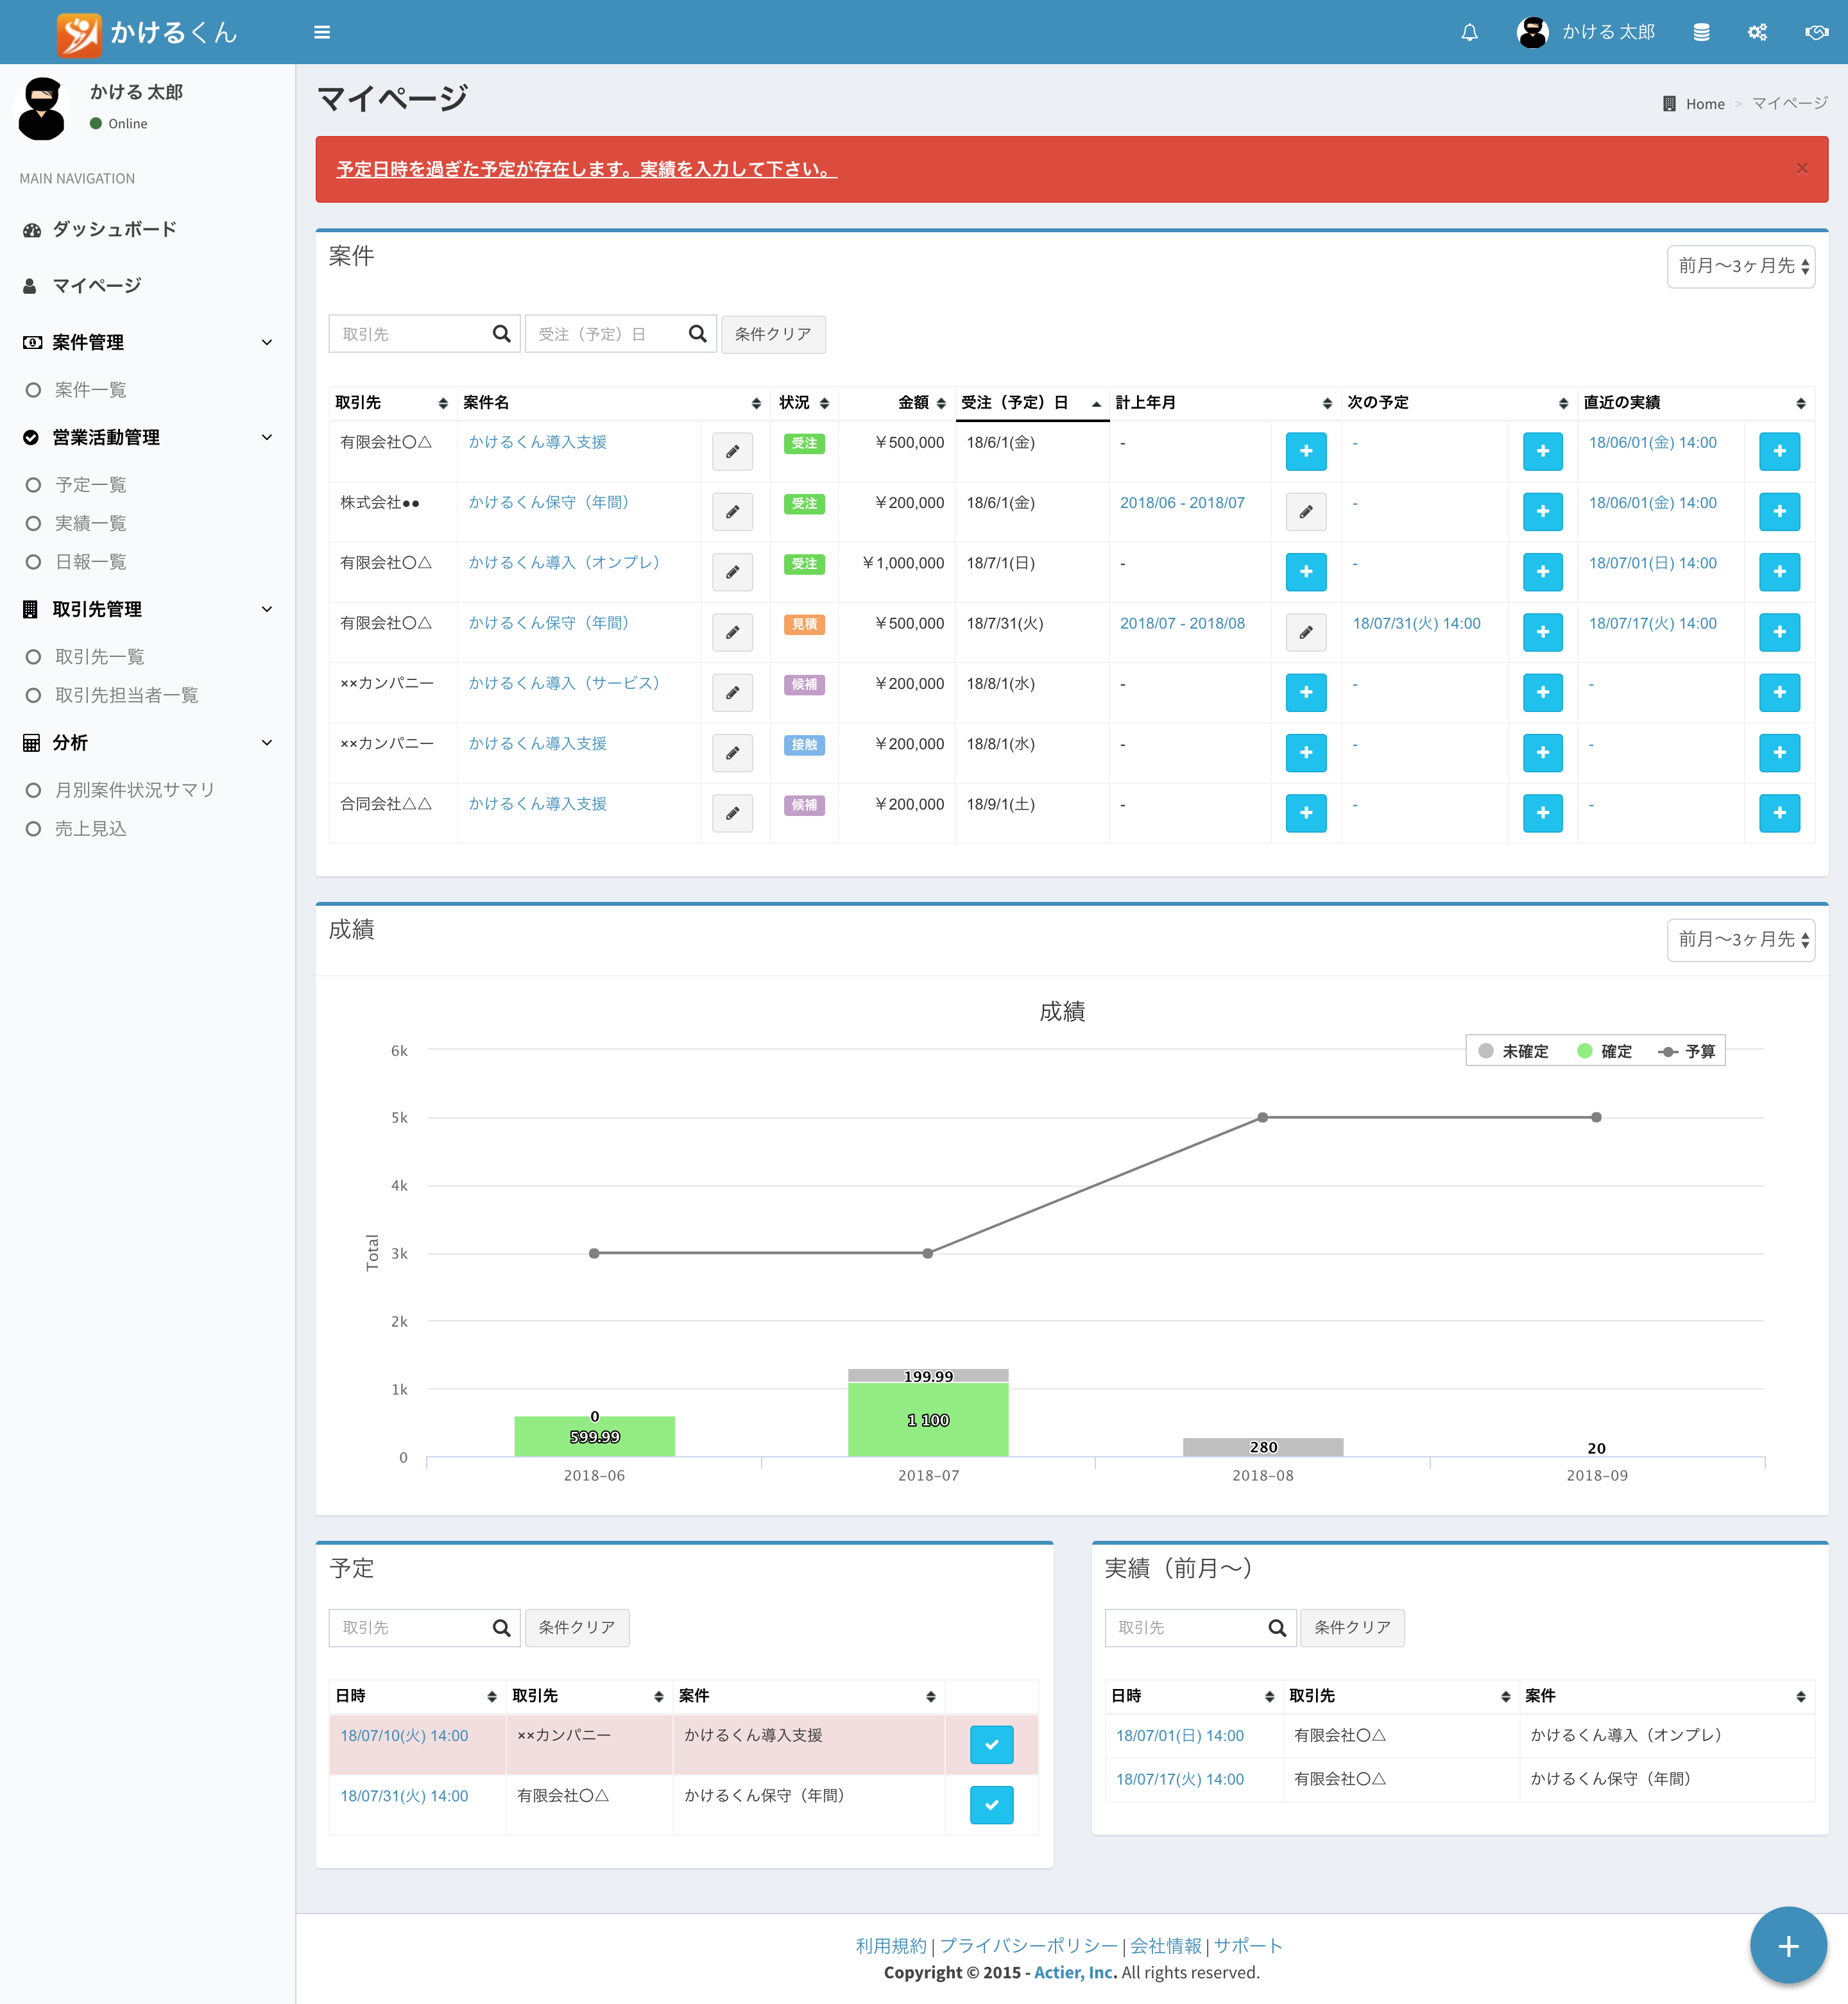The image size is (1848, 2004).
Task: Edit 計上年月 2018/06 - 2018/07 pencil
Action: coord(1305,512)
